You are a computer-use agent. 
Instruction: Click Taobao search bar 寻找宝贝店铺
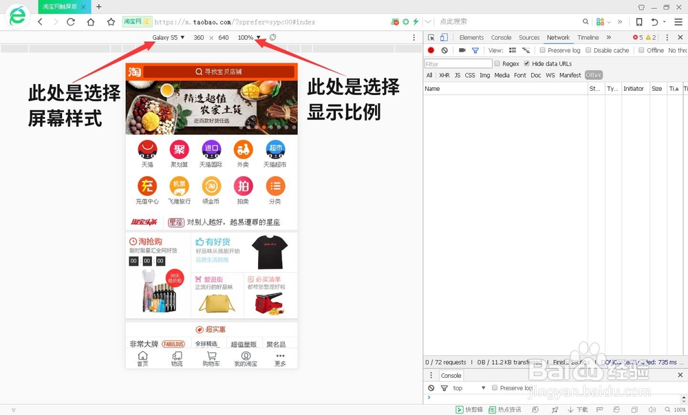[219, 72]
